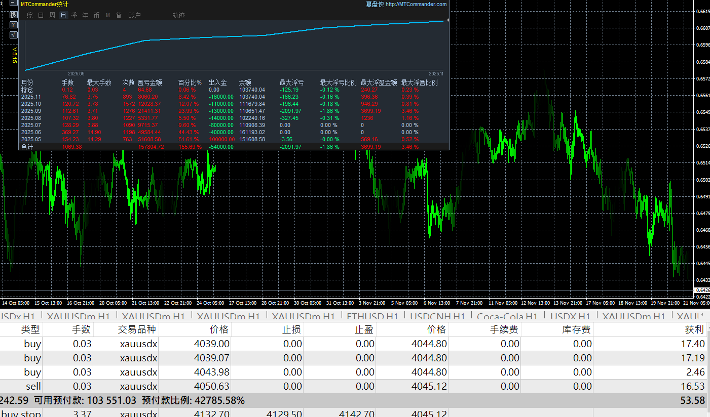The height and width of the screenshot is (417, 710).
Task: Sort orders by the 获利 profit column
Action: coord(694,329)
